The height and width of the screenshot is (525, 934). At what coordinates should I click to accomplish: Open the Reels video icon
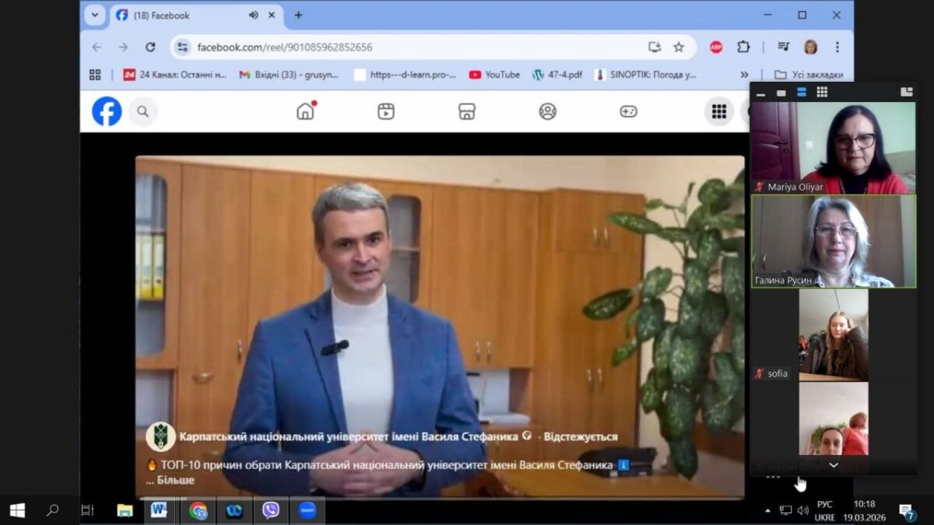[x=386, y=111]
